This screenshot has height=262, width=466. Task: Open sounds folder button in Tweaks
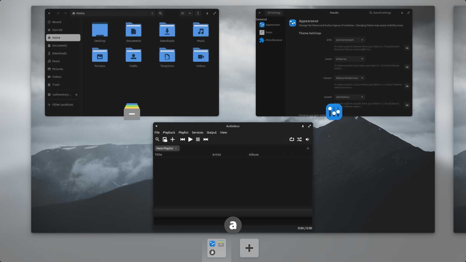click(x=407, y=105)
